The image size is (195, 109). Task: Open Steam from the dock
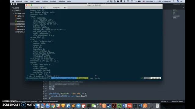click(109, 106)
